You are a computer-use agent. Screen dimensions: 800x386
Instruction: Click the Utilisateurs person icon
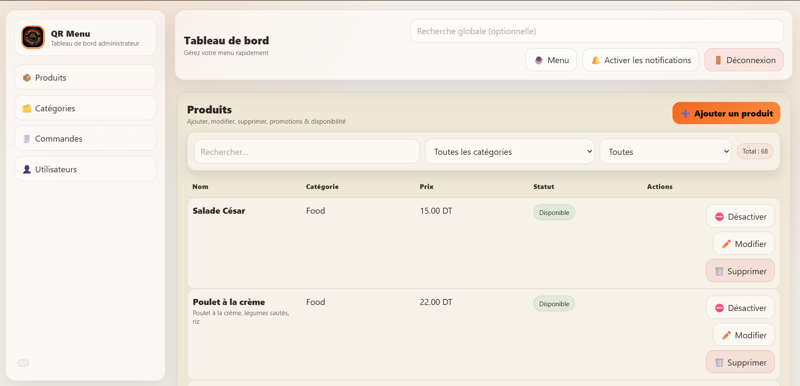tap(27, 169)
